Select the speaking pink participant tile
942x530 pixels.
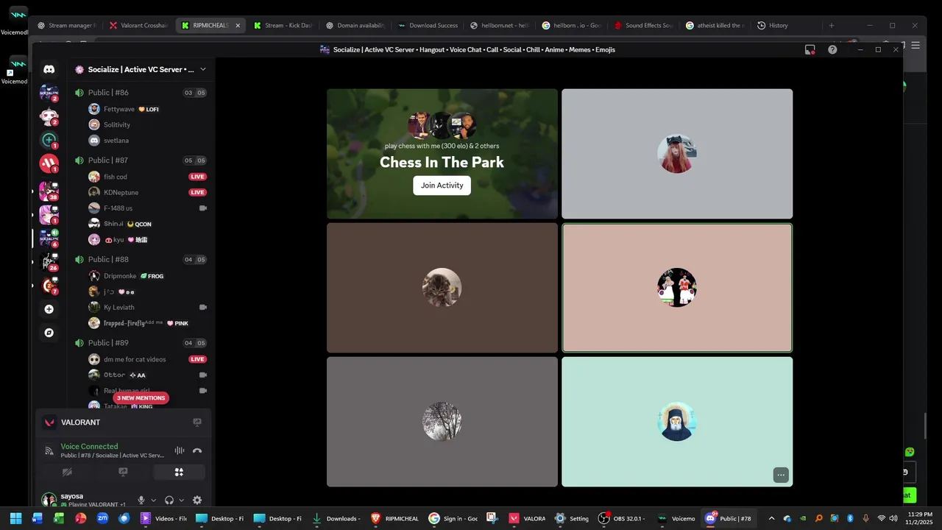(677, 288)
